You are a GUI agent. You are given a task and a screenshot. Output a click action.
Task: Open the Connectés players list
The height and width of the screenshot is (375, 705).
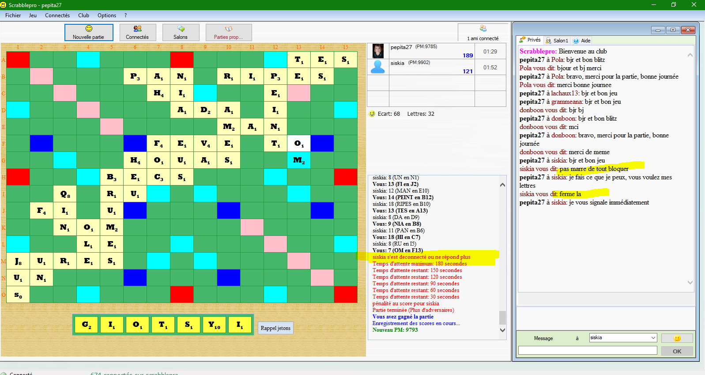point(137,32)
